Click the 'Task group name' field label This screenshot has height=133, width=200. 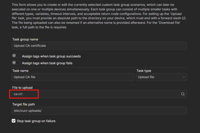pyautogui.click(x=25, y=39)
